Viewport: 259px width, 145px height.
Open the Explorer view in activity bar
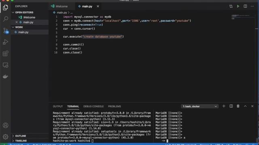click(x=5, y=7)
